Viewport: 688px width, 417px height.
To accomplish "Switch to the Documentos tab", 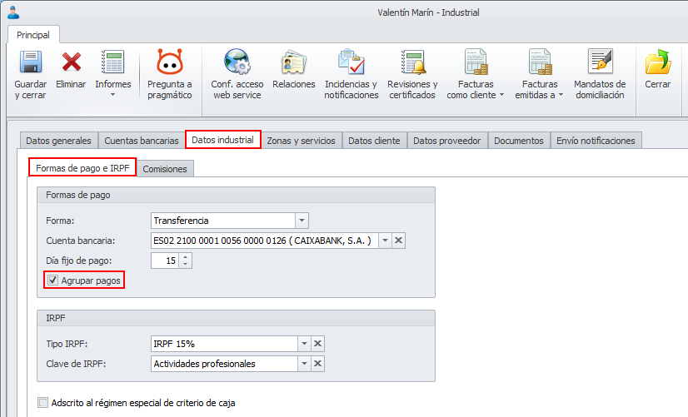I will [519, 141].
